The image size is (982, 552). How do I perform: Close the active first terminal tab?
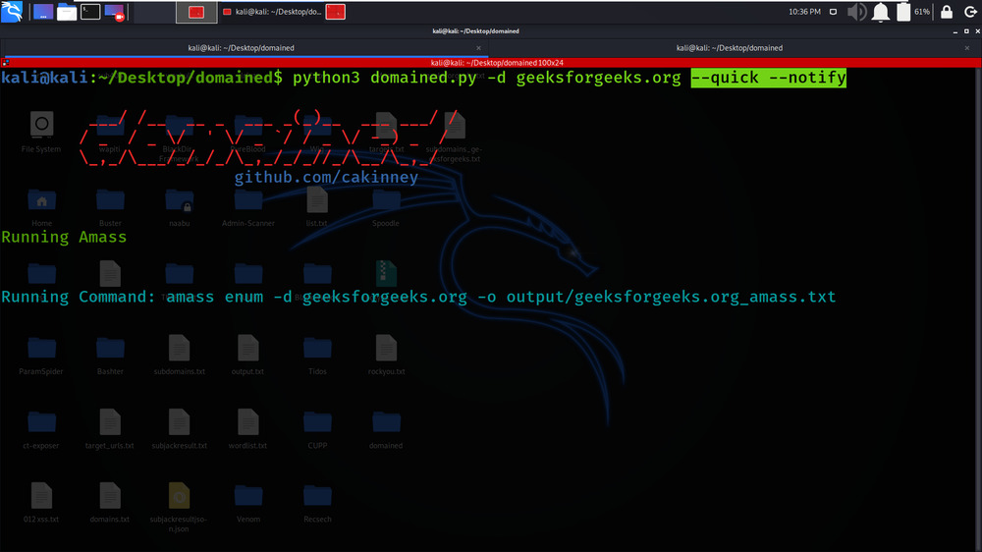pyautogui.click(x=478, y=48)
